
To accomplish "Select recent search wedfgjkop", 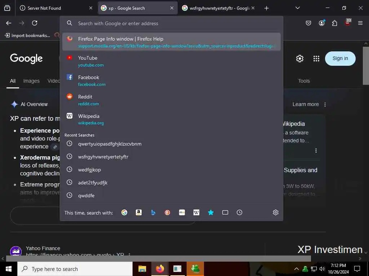I will pos(171,170).
